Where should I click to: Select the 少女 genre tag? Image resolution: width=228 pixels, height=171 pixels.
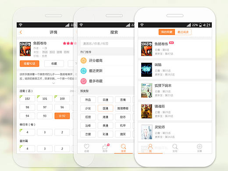(88, 108)
